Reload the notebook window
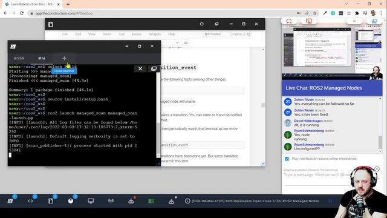This screenshot has width=387, height=218. point(202,24)
